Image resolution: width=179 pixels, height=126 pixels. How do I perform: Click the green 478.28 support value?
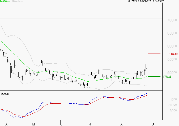(x=167, y=77)
